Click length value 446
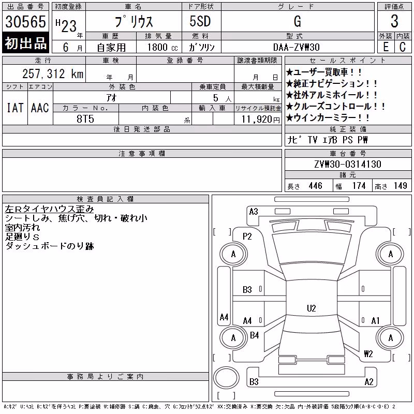 point(316,186)
